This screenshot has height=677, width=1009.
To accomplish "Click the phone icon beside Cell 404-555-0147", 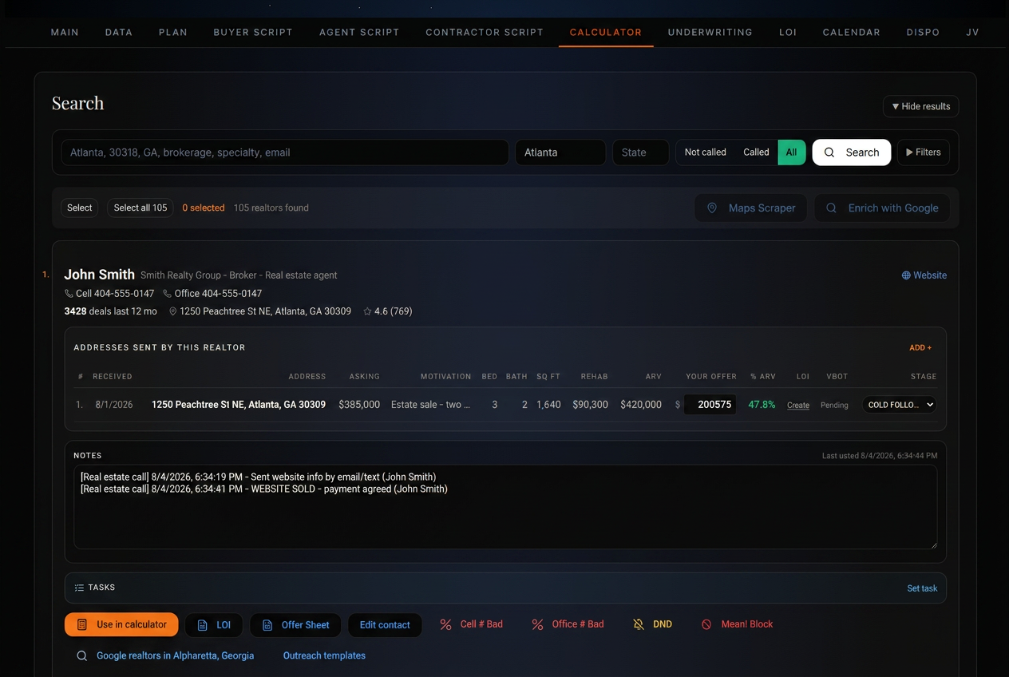I will (69, 294).
